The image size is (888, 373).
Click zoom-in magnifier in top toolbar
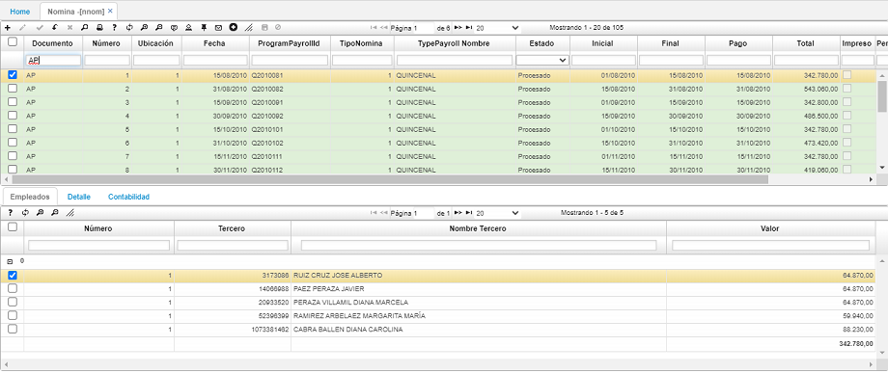(145, 28)
